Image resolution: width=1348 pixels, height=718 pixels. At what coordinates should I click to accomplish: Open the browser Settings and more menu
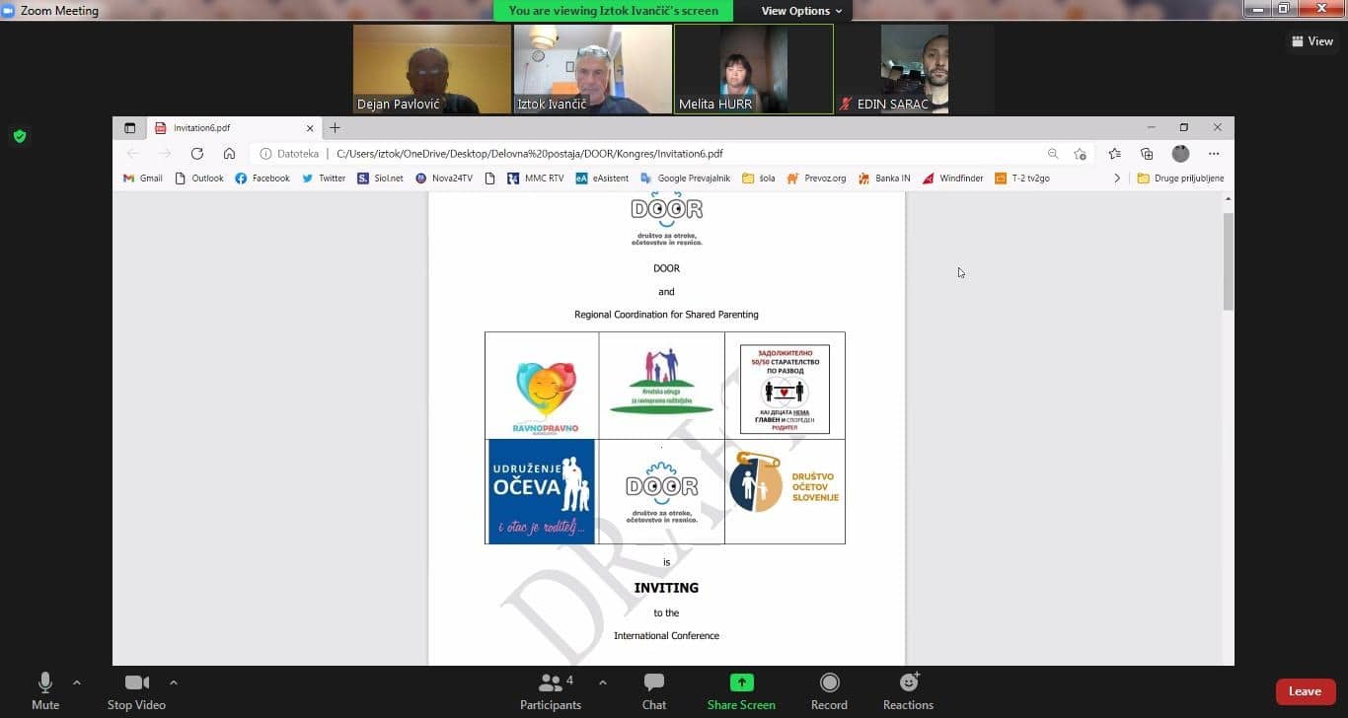1214,154
